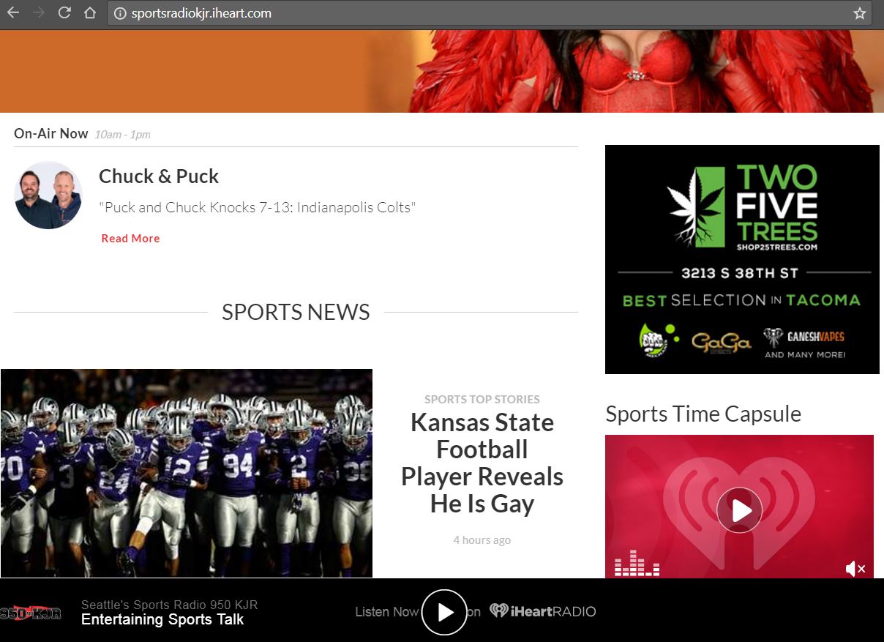This screenshot has width=884, height=642.
Task: Click the Sports Time Capsule heading
Action: point(703,414)
